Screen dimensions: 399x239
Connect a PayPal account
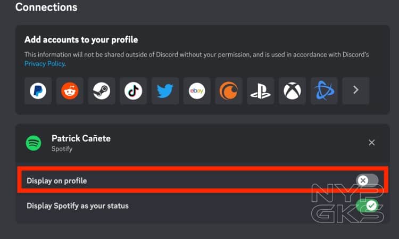(38, 91)
